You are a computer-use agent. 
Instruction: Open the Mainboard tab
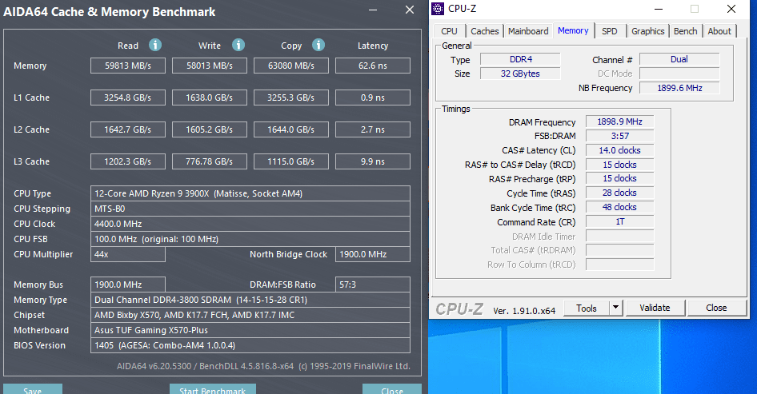click(x=528, y=31)
